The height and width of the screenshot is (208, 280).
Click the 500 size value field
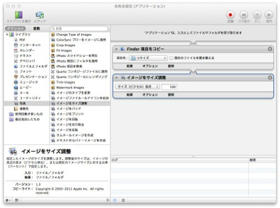point(169,87)
